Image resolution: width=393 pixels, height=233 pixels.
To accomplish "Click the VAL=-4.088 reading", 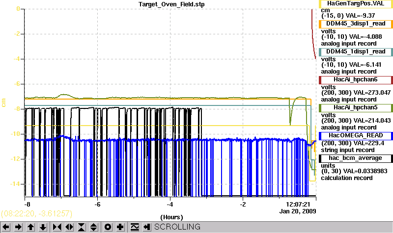I will (365, 37).
